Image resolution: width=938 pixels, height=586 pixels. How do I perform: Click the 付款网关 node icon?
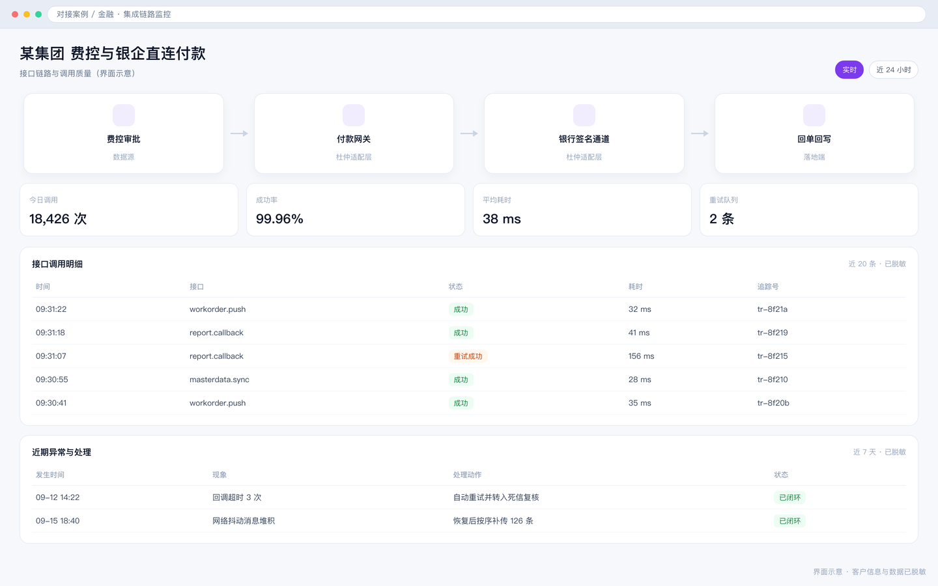point(354,115)
